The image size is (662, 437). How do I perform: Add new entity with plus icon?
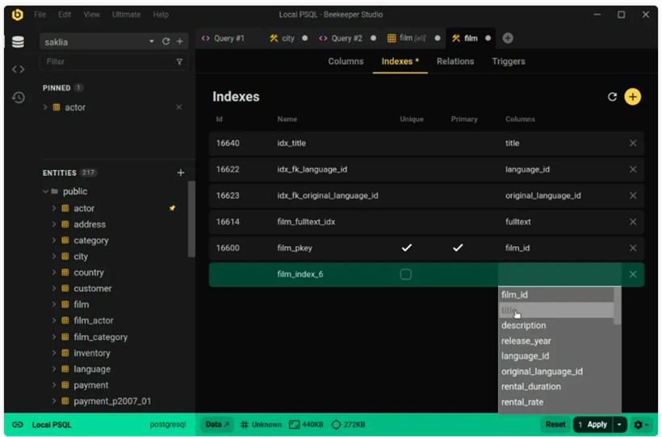[180, 173]
